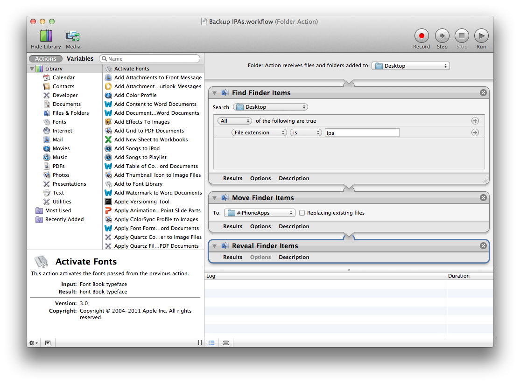Remove the Reveal Finder Items action
Image resolution: width=520 pixels, height=384 pixels.
point(483,246)
